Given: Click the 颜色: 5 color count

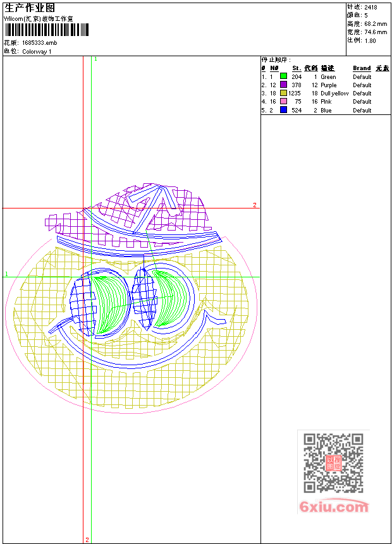Looking at the screenshot, I should coord(357,15).
